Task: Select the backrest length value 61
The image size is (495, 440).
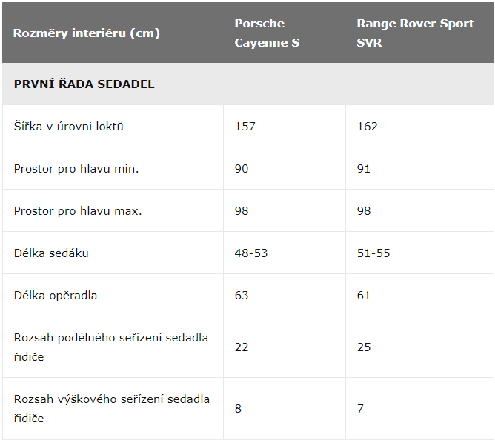Action: [364, 295]
